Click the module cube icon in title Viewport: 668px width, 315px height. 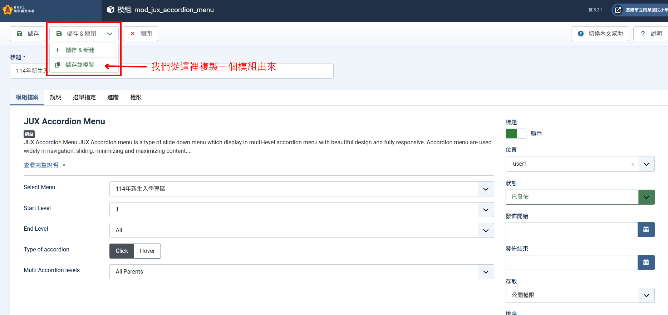point(111,10)
